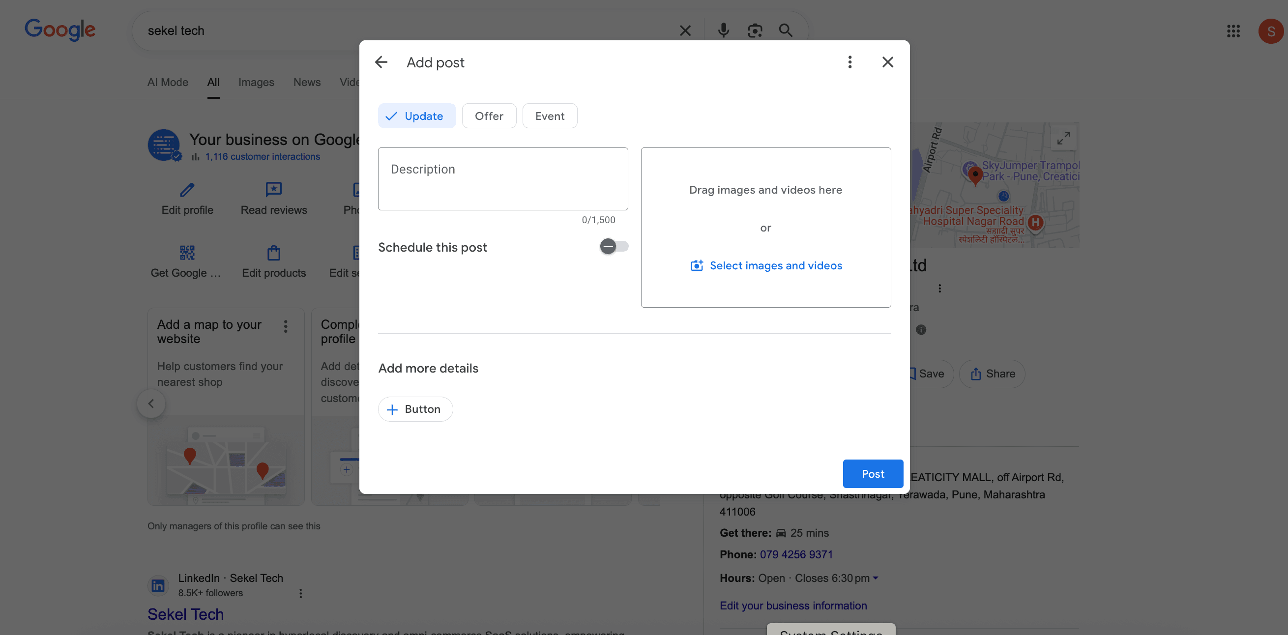Select the All results tab

(213, 82)
